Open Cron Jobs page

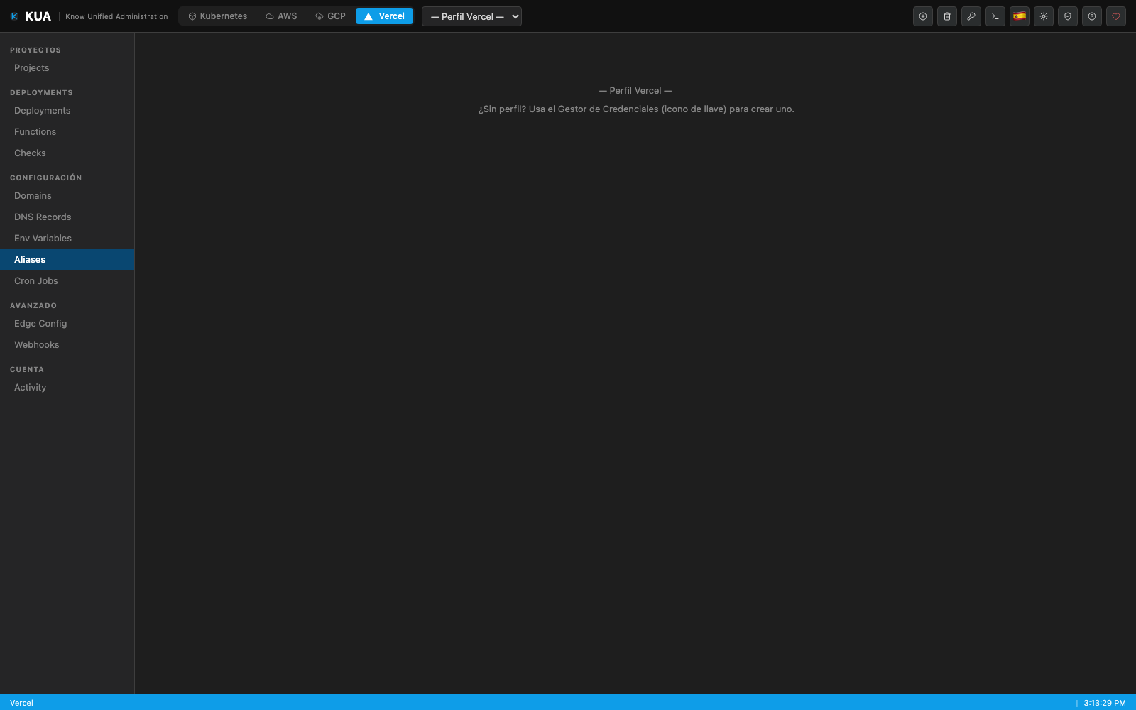coord(67,280)
